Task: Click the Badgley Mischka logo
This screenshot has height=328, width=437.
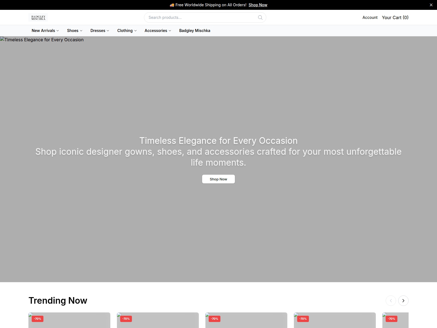Action: tap(38, 17)
